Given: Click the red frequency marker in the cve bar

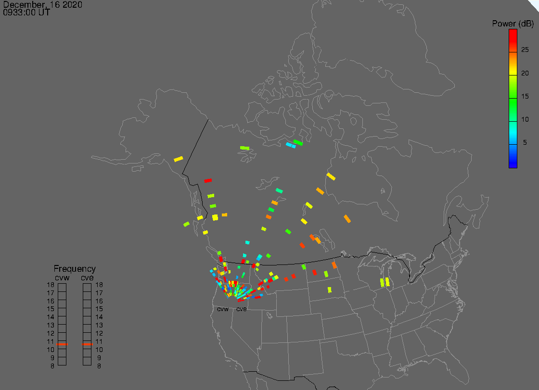Looking at the screenshot, I should click(87, 344).
